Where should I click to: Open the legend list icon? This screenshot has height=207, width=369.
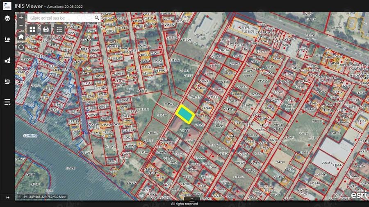(59, 29)
